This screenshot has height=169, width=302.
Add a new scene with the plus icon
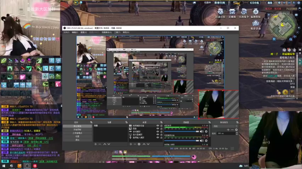(96, 144)
